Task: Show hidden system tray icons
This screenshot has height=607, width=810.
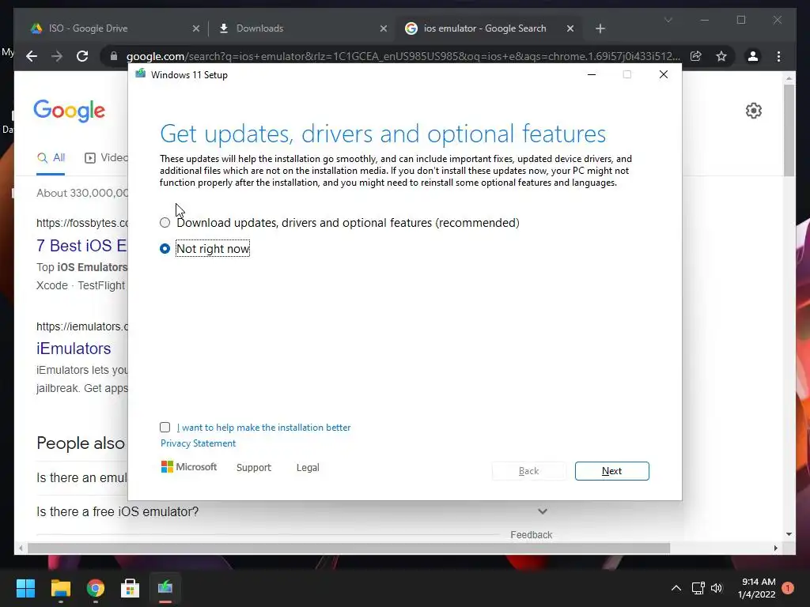Action: pyautogui.click(x=676, y=588)
